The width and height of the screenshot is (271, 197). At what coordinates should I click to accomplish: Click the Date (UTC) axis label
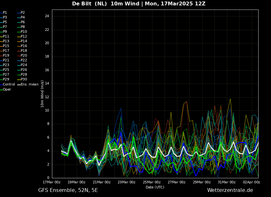155,187
